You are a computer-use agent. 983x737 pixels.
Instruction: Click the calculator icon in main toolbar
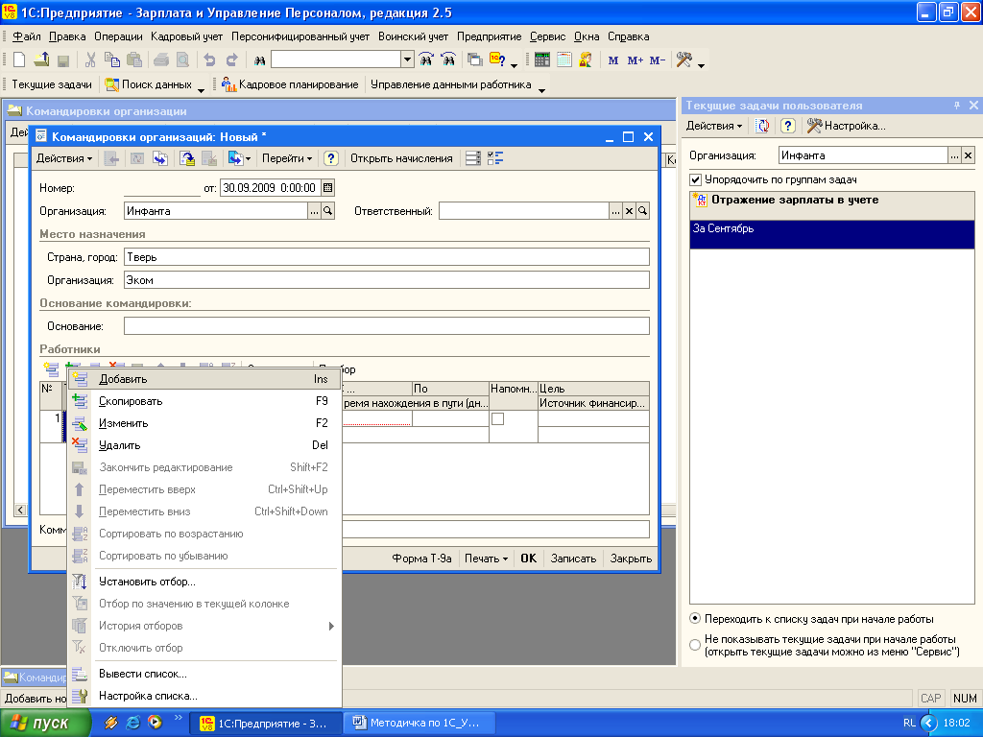542,59
